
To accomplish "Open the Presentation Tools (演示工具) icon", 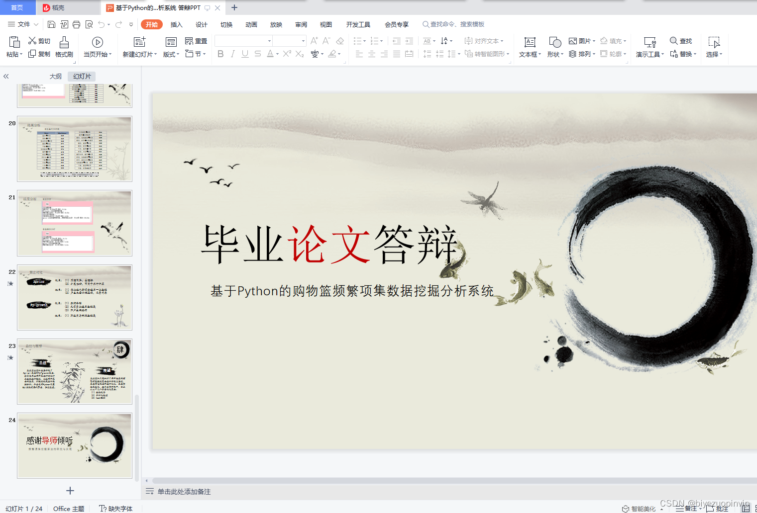I will point(650,42).
